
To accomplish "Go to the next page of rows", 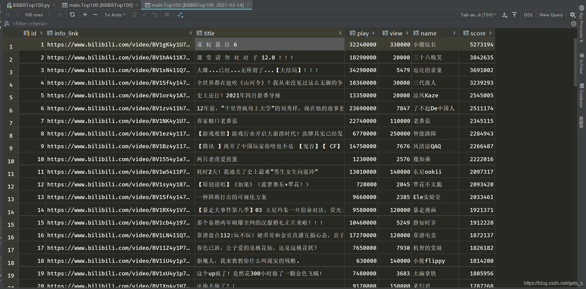I will coord(50,14).
